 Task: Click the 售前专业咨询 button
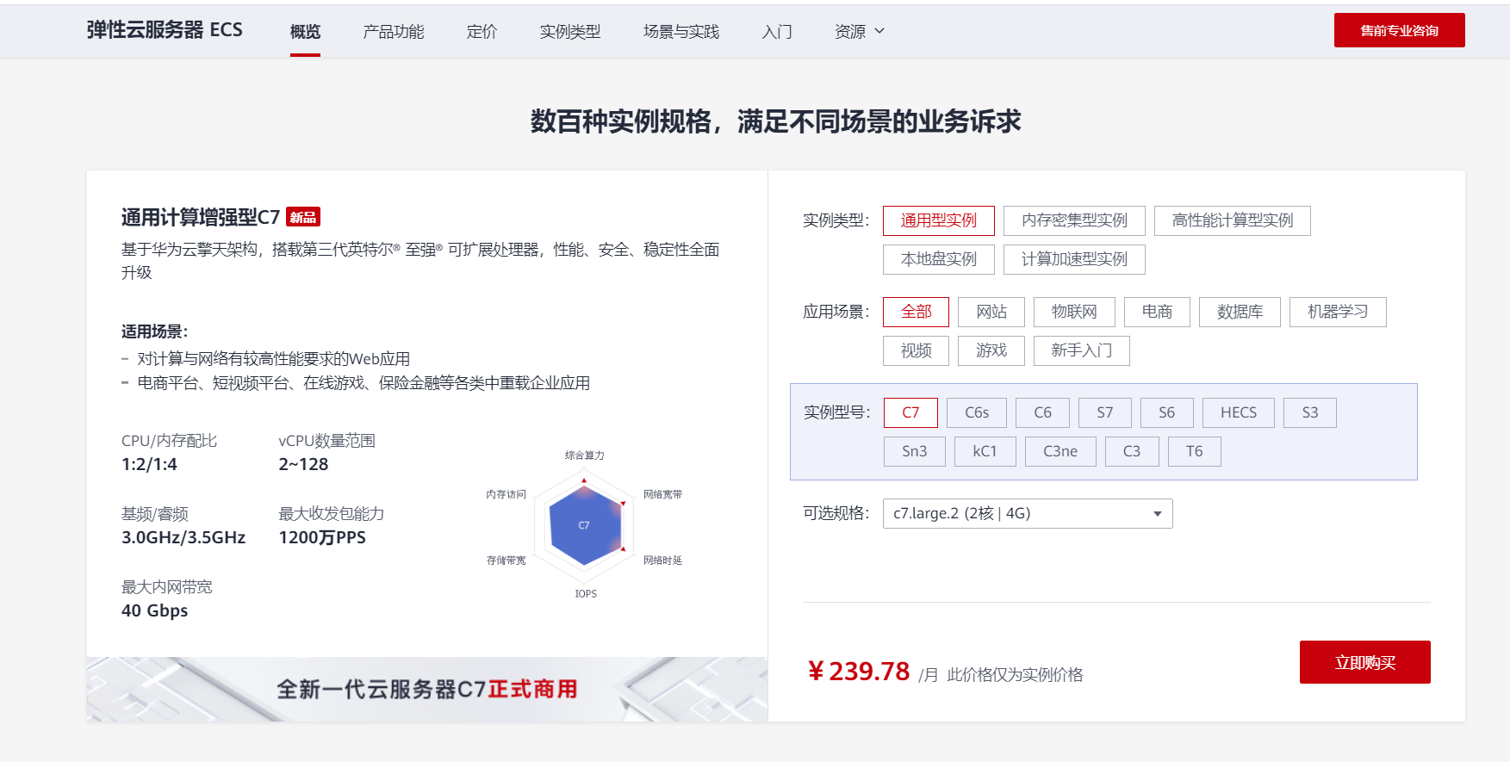pyautogui.click(x=1399, y=30)
